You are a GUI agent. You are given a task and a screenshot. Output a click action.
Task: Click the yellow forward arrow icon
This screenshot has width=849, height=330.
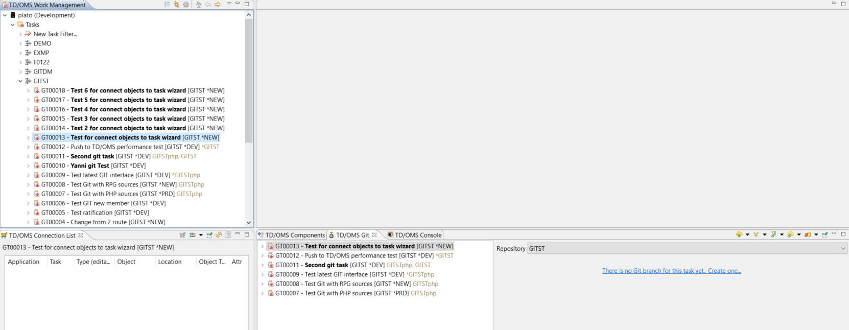[218, 5]
